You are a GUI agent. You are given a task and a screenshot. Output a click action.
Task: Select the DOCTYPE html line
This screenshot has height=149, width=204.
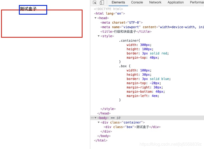108,9
